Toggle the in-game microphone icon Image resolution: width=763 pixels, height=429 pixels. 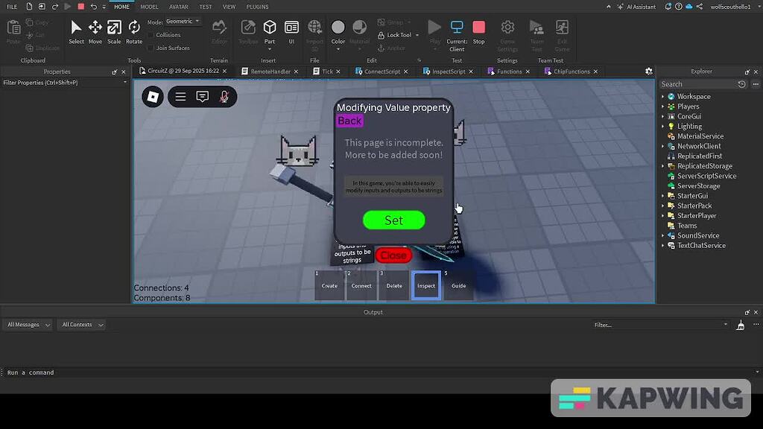pyautogui.click(x=224, y=97)
